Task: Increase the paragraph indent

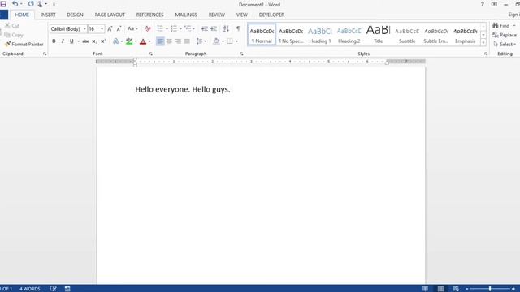Action: (x=214, y=29)
